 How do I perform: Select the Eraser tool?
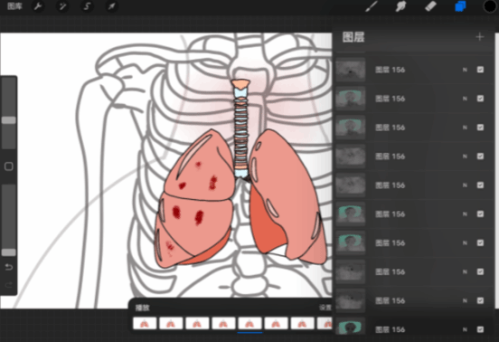pyautogui.click(x=430, y=6)
